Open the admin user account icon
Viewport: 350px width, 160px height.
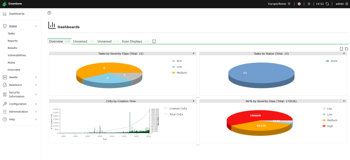pyautogui.click(x=347, y=4)
